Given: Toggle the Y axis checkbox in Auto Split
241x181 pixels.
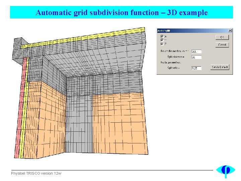Looking at the screenshot, I should pyautogui.click(x=162, y=40).
